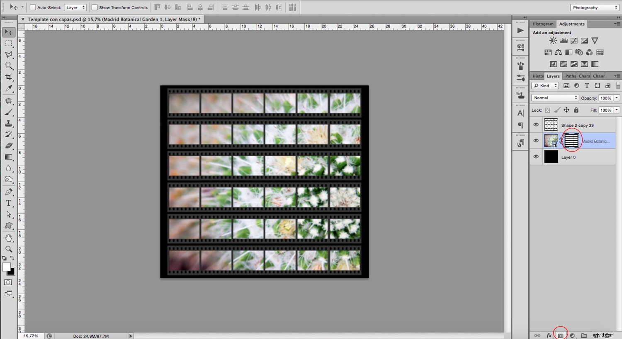622x339 pixels.
Task: Check Show Transform Controls
Action: 94,7
